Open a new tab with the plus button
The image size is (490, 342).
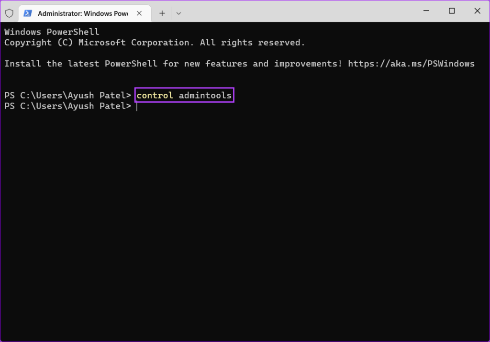[x=162, y=13]
